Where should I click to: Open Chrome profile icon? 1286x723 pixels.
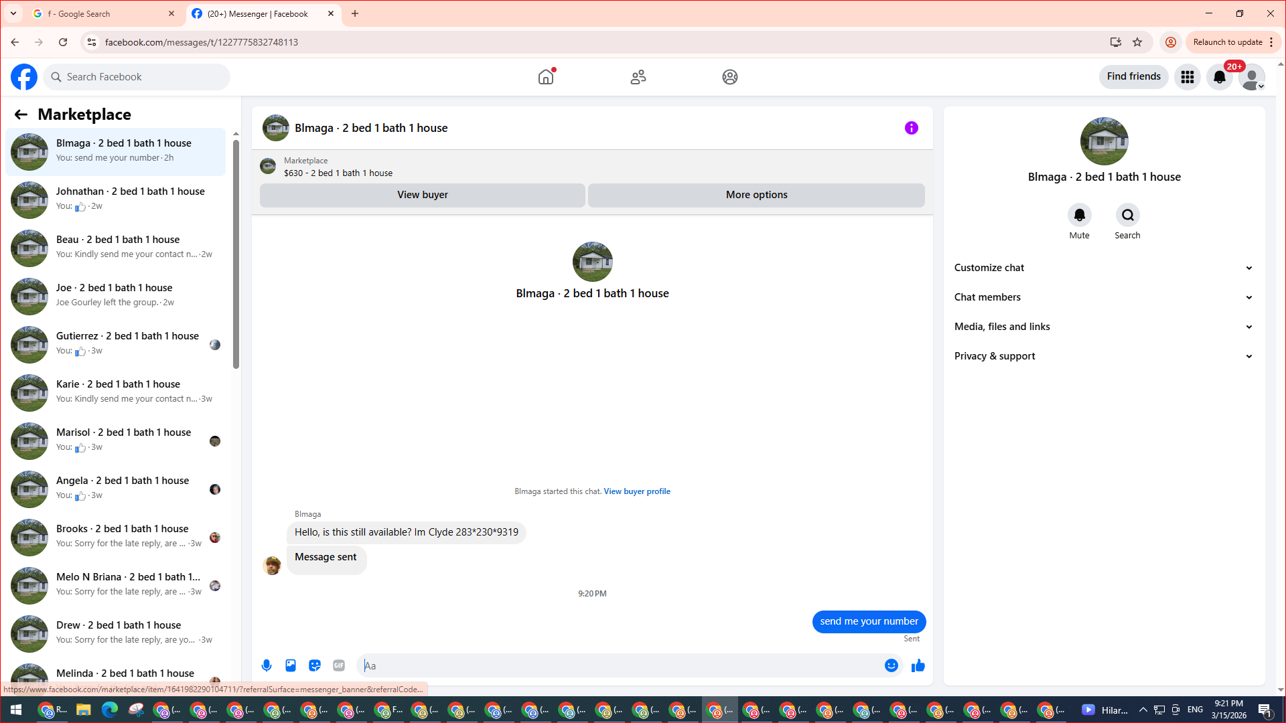click(x=1171, y=42)
